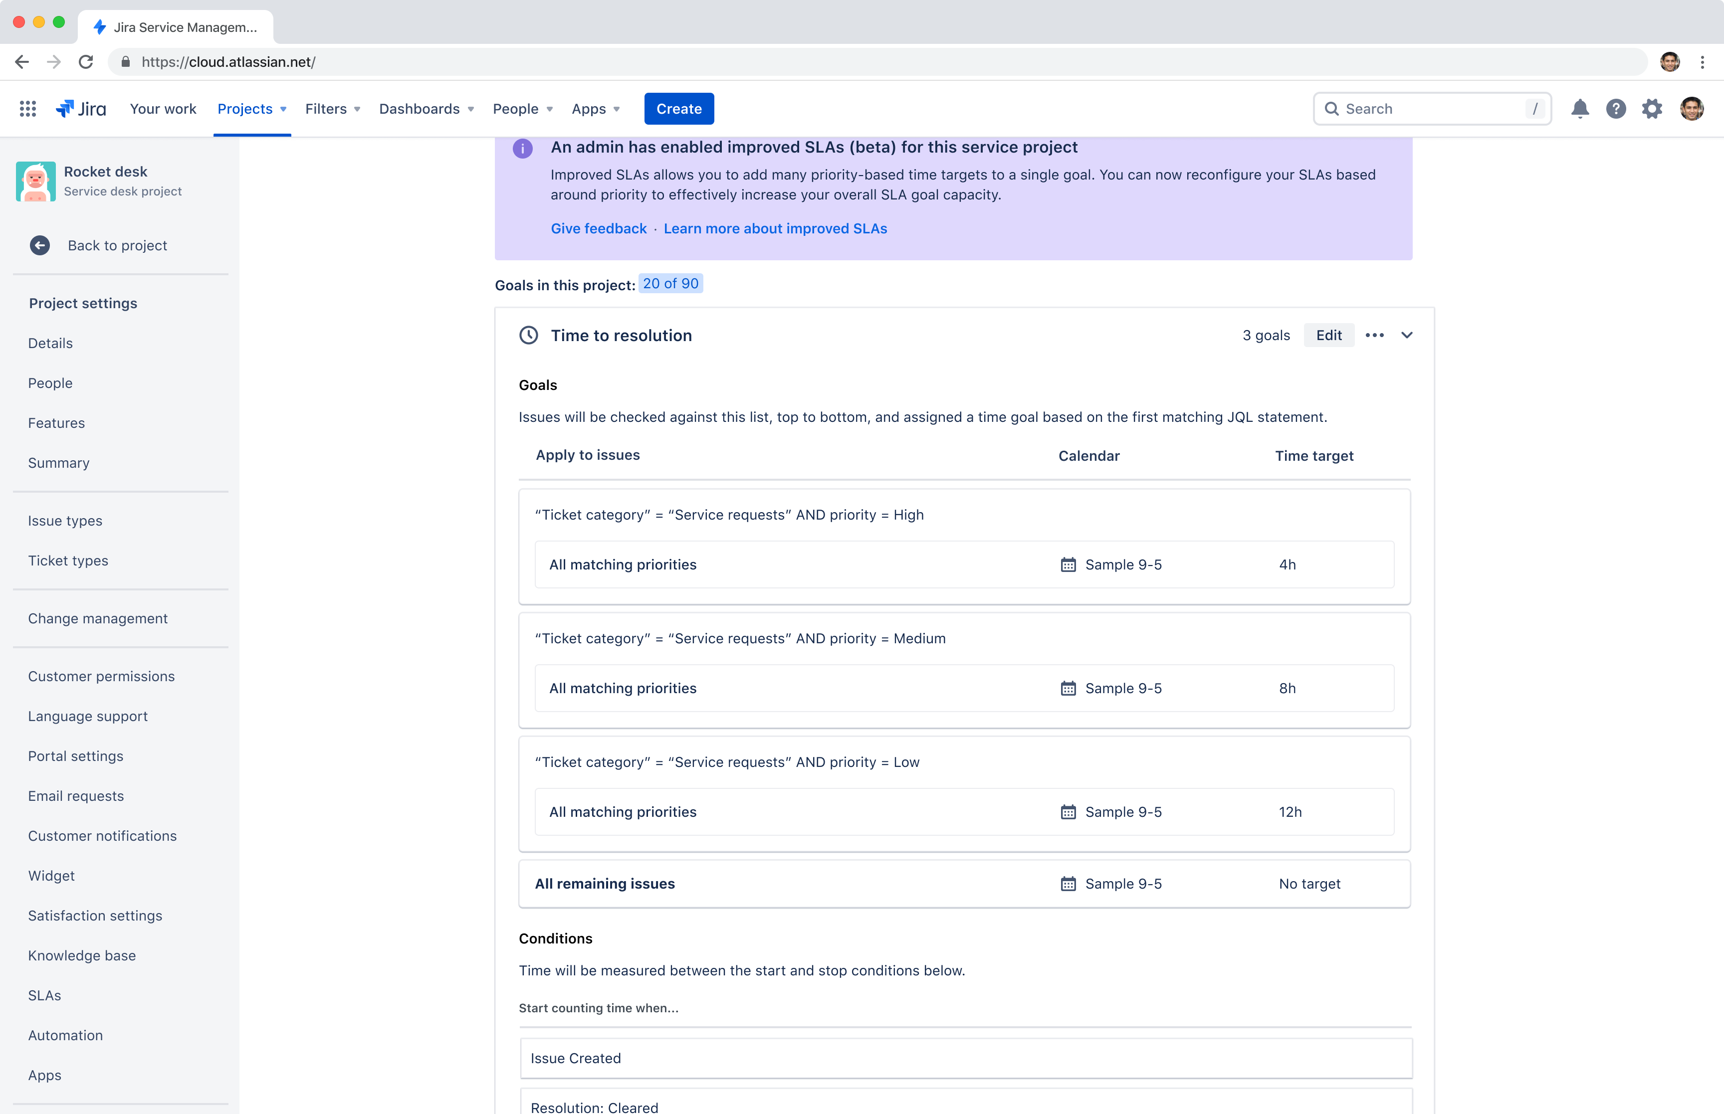Reload the page in the browser
This screenshot has height=1114, width=1724.
(x=86, y=61)
